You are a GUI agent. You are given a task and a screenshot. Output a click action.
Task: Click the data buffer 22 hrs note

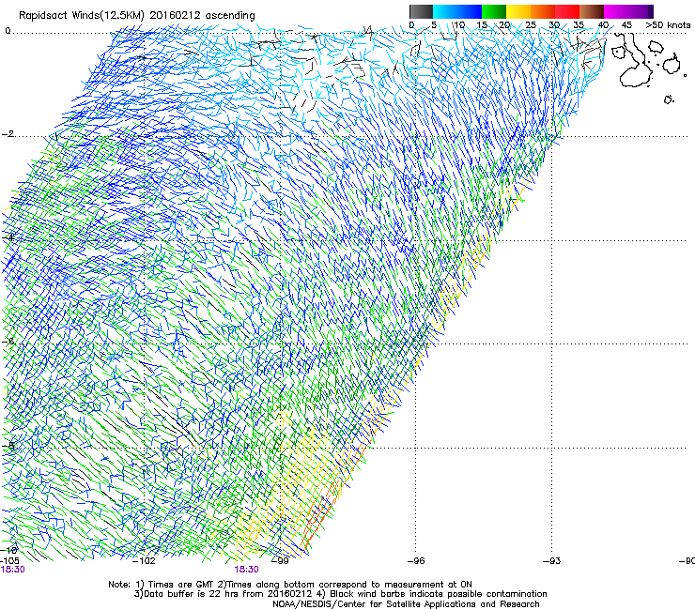point(340,594)
